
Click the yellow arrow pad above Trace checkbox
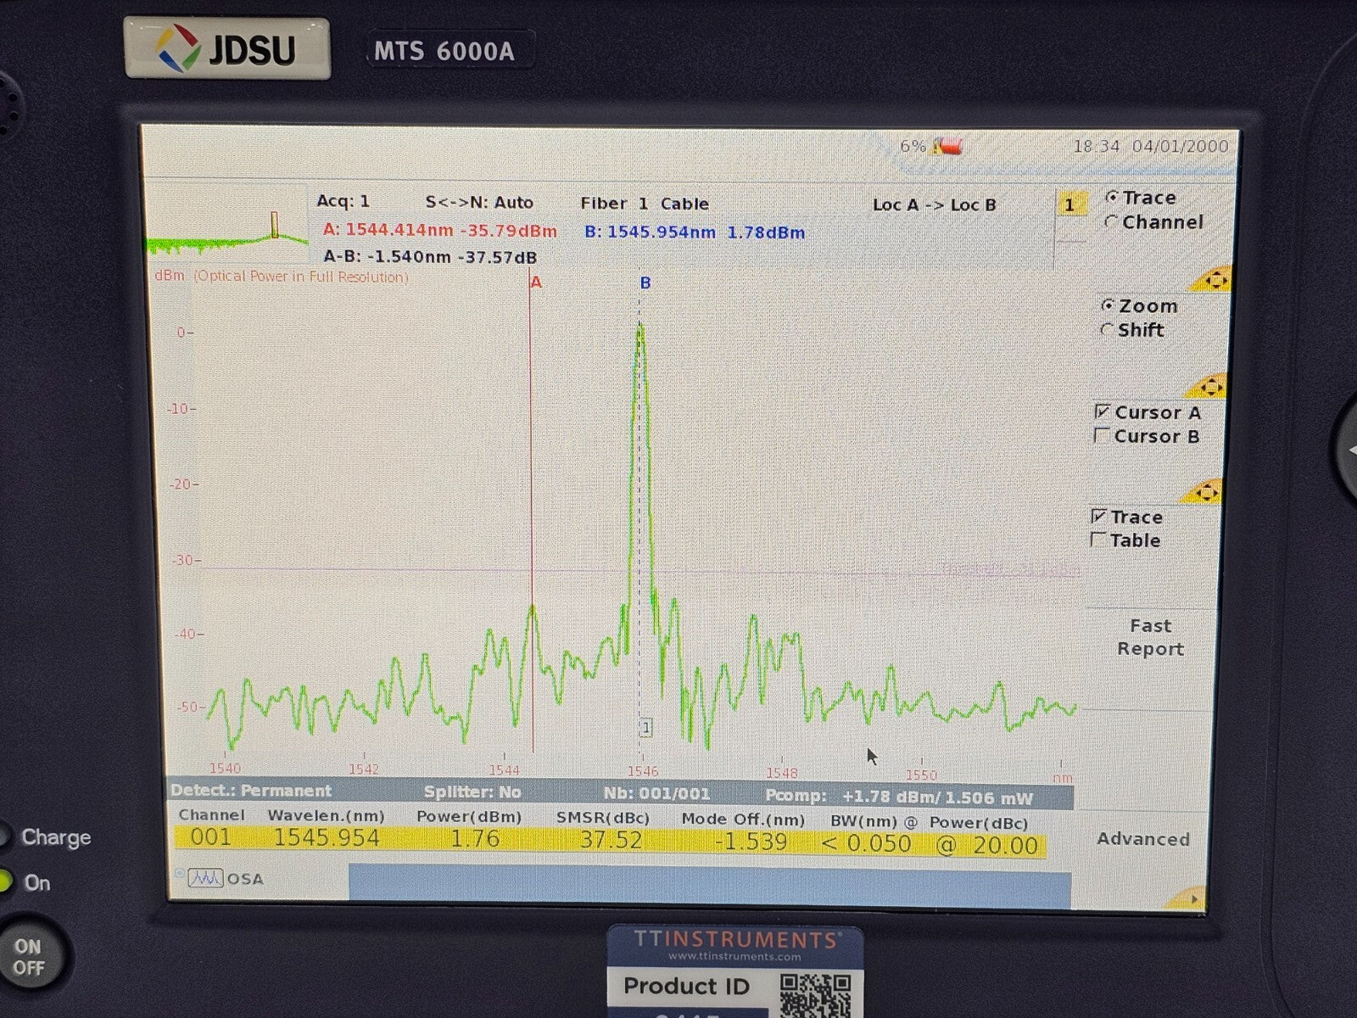(1204, 491)
